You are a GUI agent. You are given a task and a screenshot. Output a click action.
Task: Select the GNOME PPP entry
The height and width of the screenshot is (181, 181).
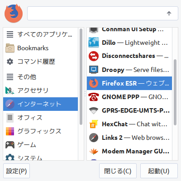129,97
